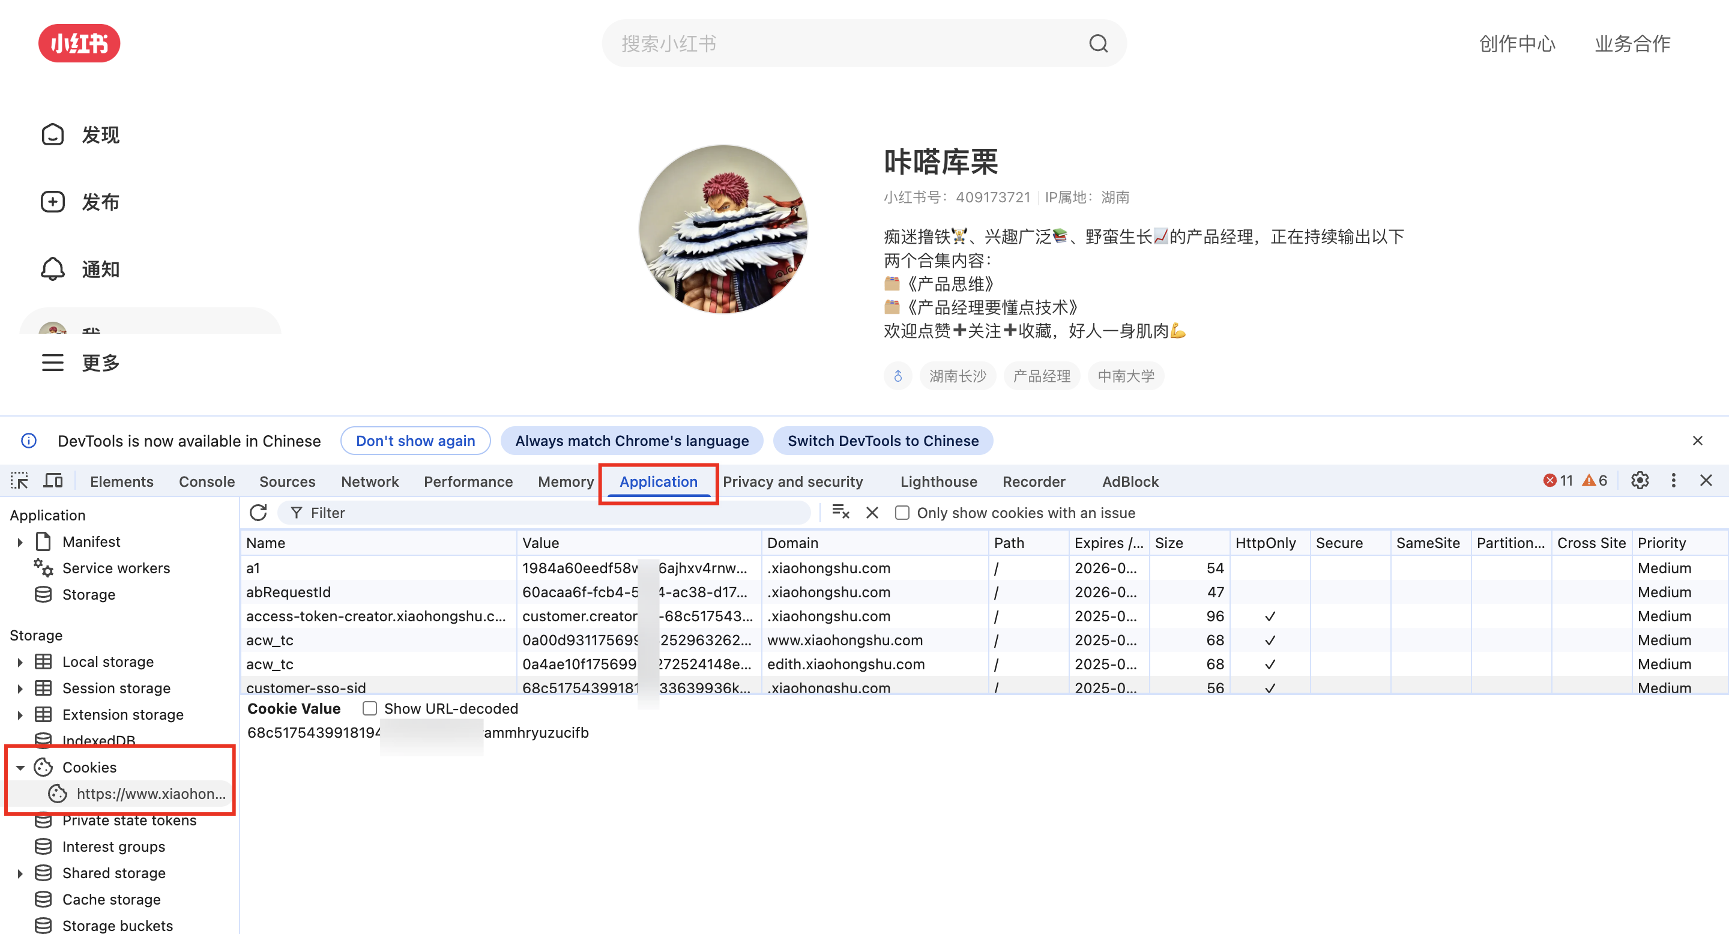Focus the cookie Filter input

tap(544, 513)
